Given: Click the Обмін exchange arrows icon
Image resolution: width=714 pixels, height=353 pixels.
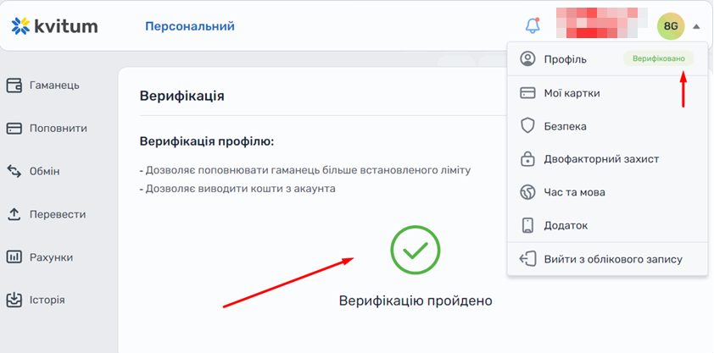Looking at the screenshot, I should pyautogui.click(x=14, y=172).
